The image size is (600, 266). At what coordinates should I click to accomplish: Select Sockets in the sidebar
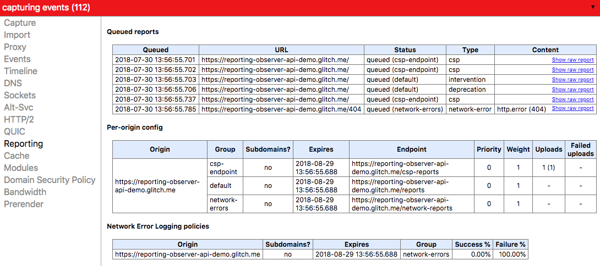[19, 96]
